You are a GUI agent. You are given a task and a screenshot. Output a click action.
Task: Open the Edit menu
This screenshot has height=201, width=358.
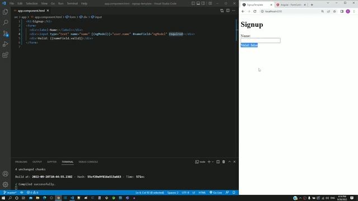[x=20, y=3]
